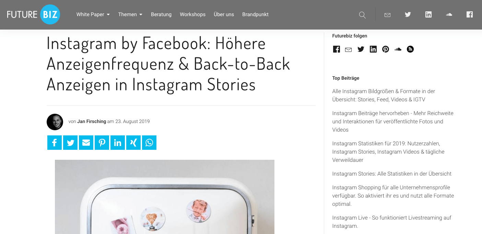The height and width of the screenshot is (234, 482).
Task: Share article via Facebook share button
Action: (x=55, y=143)
